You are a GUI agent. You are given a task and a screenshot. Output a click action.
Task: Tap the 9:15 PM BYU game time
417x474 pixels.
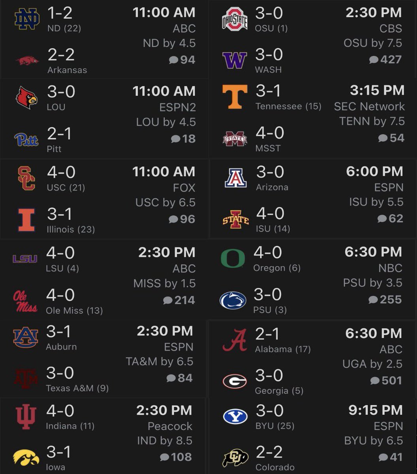(376, 410)
